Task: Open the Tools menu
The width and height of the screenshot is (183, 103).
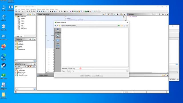Action: click(47, 9)
